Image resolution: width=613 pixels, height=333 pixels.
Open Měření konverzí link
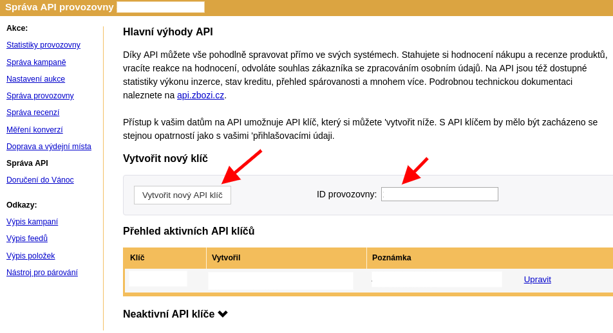point(34,130)
